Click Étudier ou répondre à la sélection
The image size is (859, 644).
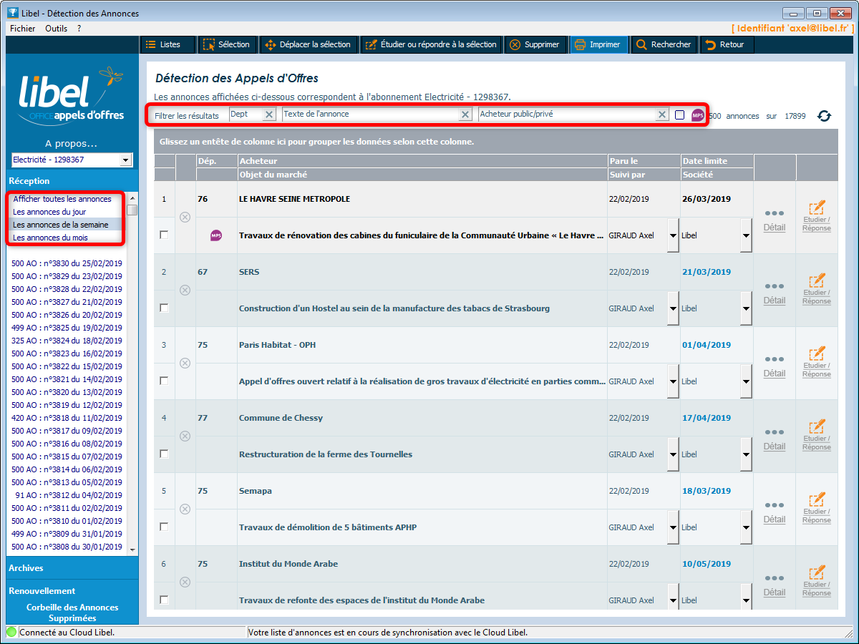click(x=431, y=44)
